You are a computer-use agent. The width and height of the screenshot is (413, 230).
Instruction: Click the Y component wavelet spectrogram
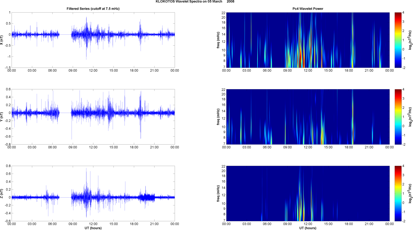[x=308, y=117]
